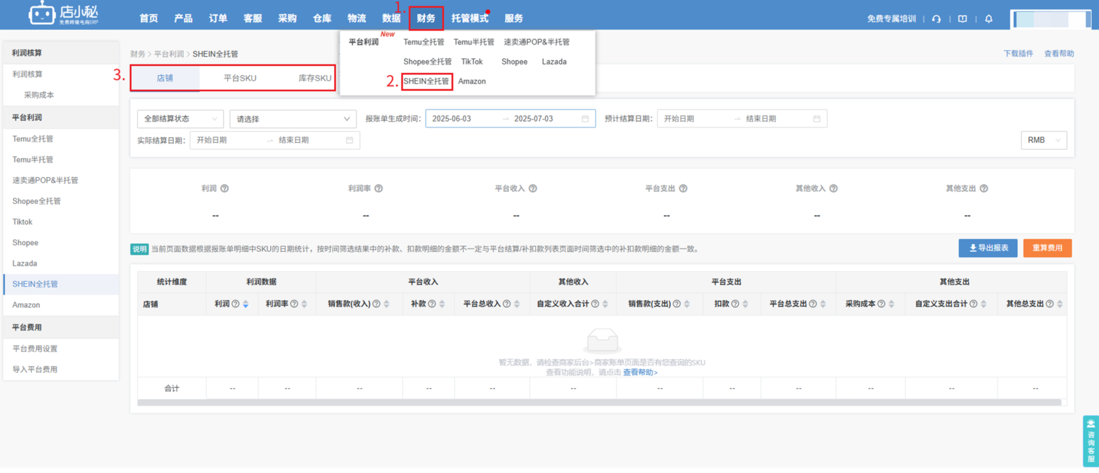The image size is (1099, 473).
Task: Click the table horizontal scrollbar
Action: 599,403
